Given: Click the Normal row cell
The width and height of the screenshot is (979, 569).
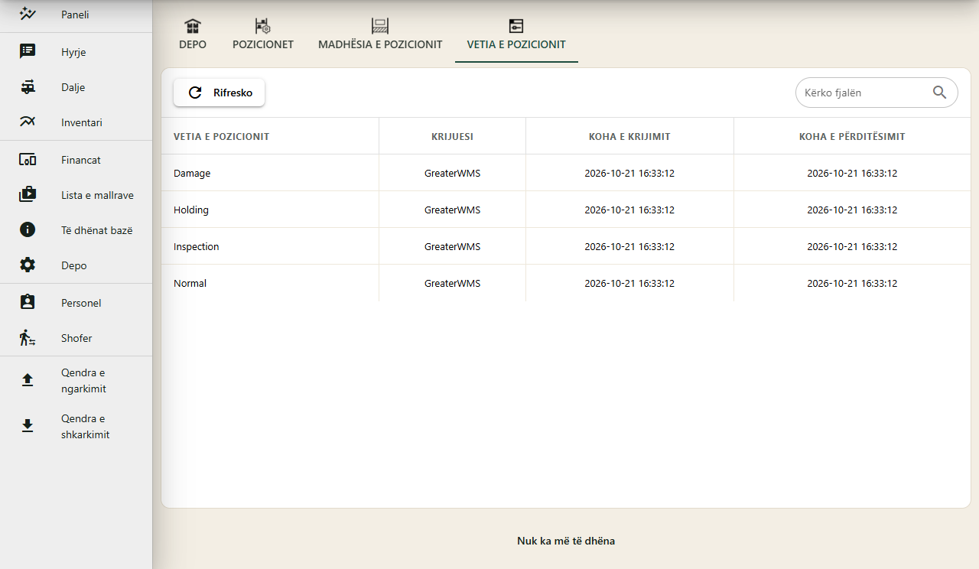Looking at the screenshot, I should pyautogui.click(x=270, y=283).
